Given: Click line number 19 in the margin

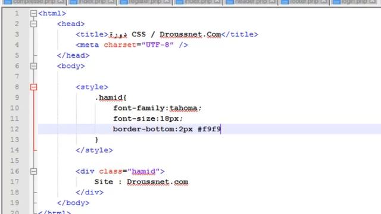Looking at the screenshot, I should click(14, 203).
